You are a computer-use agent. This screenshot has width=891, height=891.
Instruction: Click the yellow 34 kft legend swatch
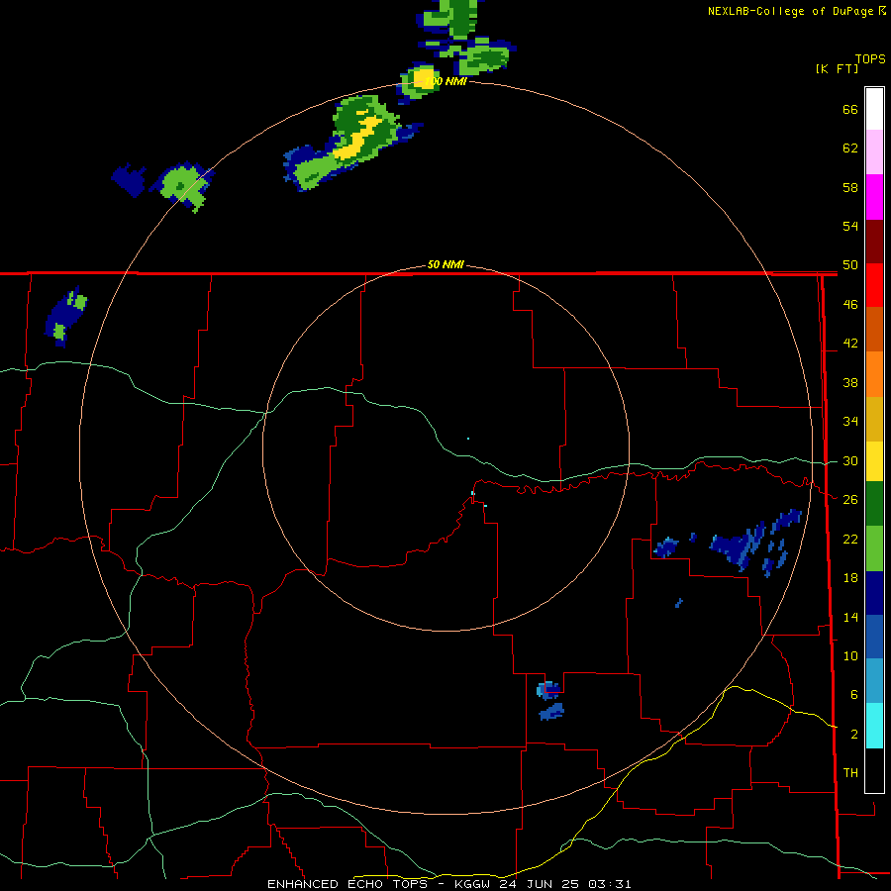(x=874, y=461)
